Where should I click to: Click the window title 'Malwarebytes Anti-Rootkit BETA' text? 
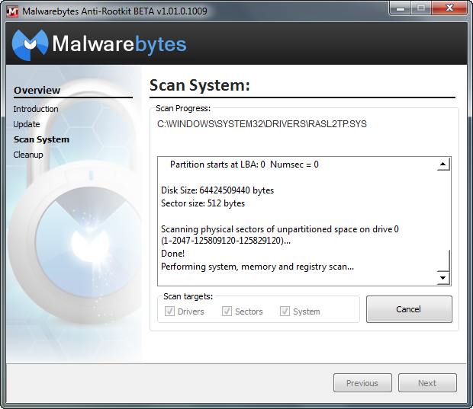[x=114, y=11]
